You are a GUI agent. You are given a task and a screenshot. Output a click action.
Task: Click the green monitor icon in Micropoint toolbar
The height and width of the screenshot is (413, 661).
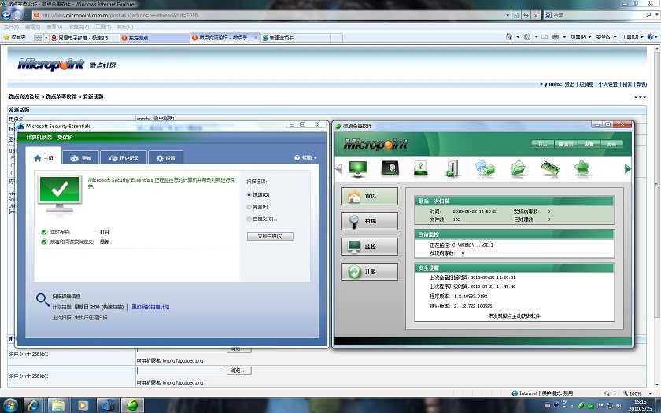pyautogui.click(x=358, y=168)
